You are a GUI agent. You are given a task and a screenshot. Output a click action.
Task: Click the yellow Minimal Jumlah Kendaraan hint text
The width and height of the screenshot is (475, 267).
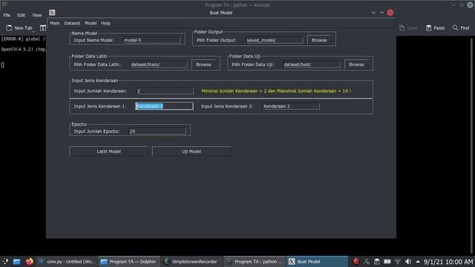(x=276, y=90)
